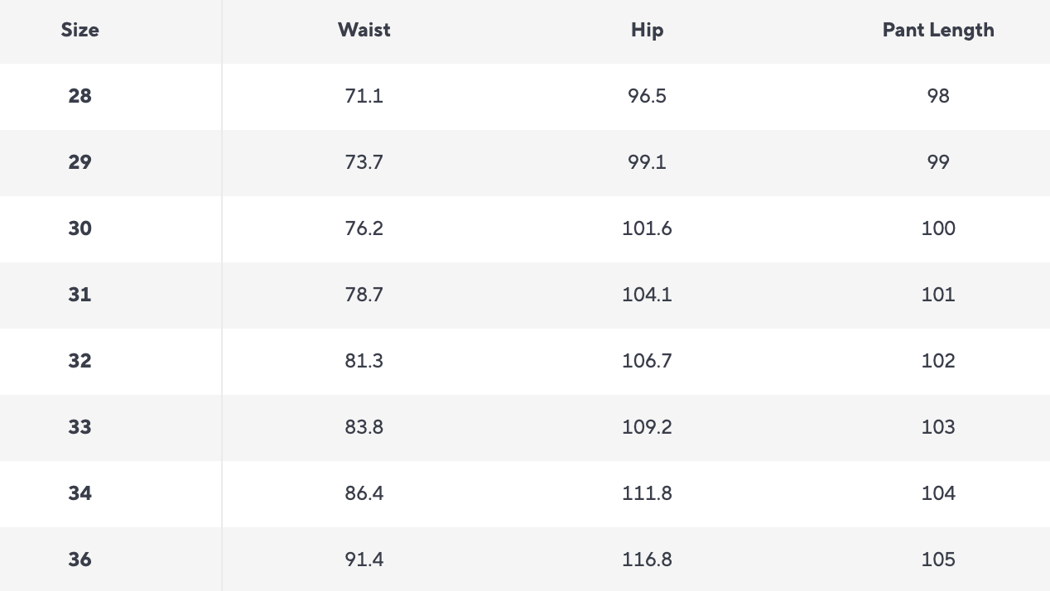Select the size 28 row label
Screen dimensions: 1050x591
click(x=79, y=96)
